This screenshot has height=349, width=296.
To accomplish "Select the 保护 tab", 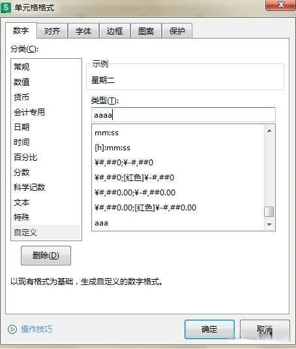I will tap(177, 31).
